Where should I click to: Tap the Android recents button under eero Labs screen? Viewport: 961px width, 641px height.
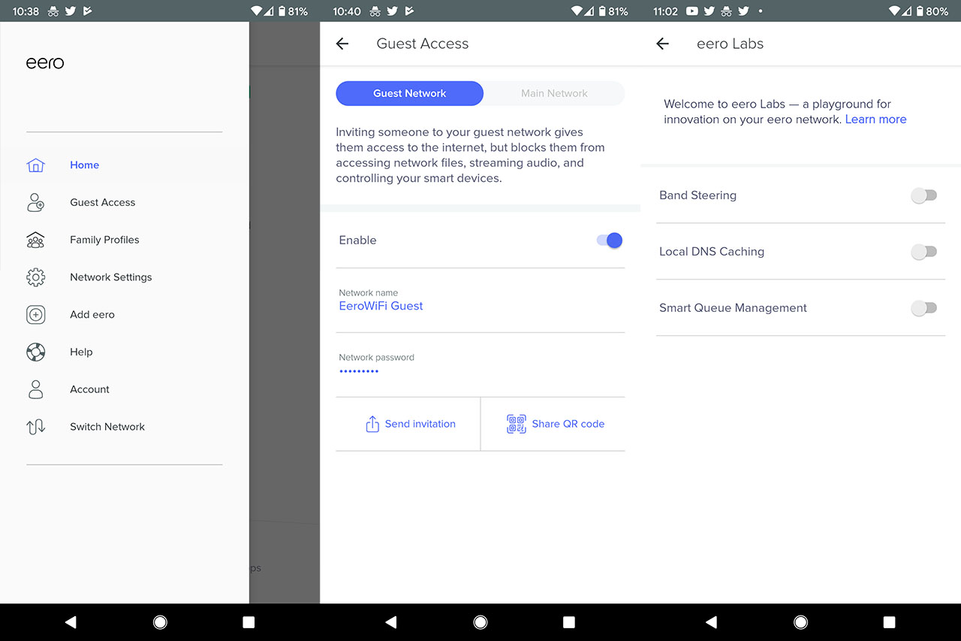(890, 622)
